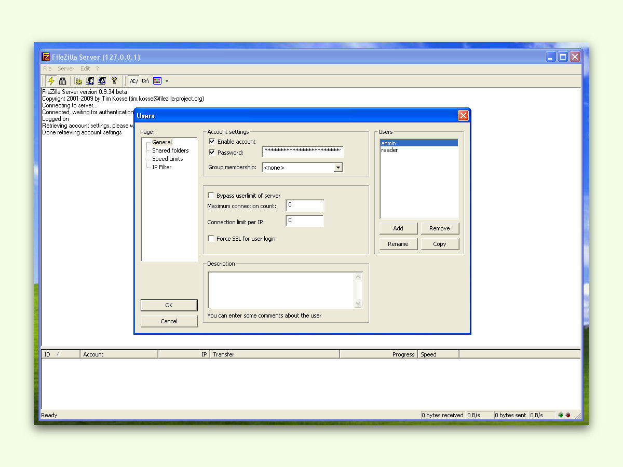This screenshot has height=467, width=623.
Task: Click the IP column header
Action: pyautogui.click(x=184, y=354)
